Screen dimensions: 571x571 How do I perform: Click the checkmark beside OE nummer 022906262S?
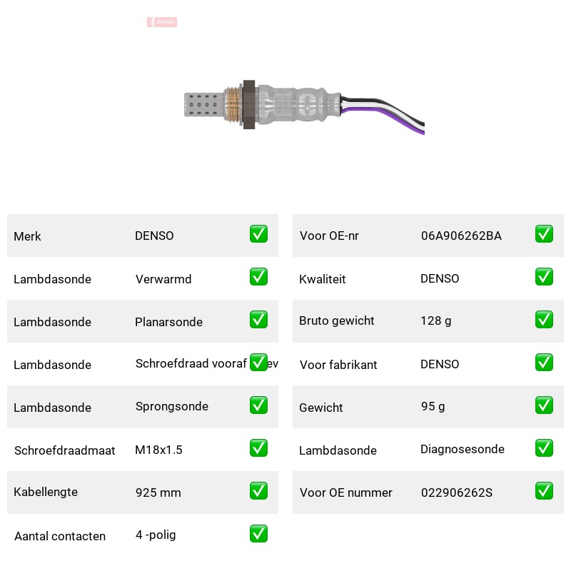coord(544,491)
